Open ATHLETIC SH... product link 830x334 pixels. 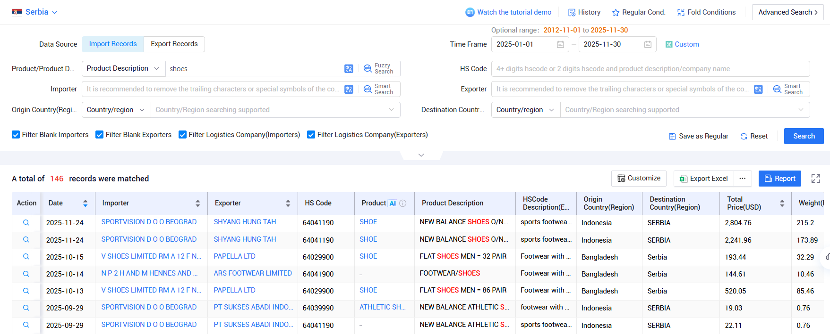pos(383,307)
